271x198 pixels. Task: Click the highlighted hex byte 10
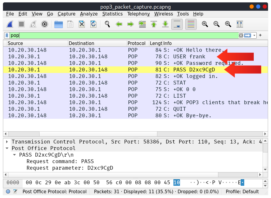[x=177, y=183]
